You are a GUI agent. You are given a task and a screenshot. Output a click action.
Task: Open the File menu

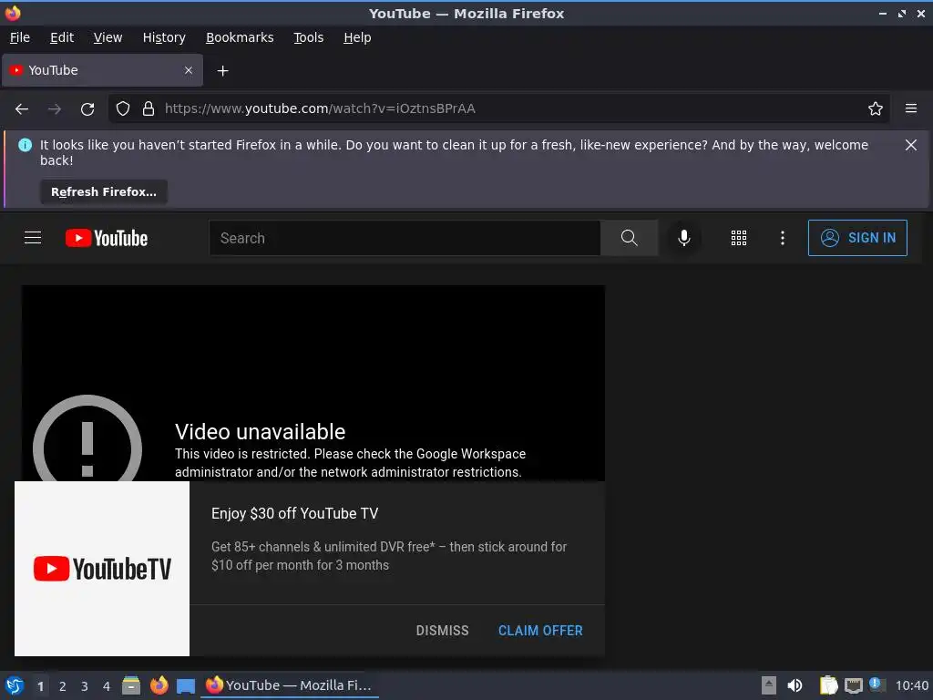20,37
